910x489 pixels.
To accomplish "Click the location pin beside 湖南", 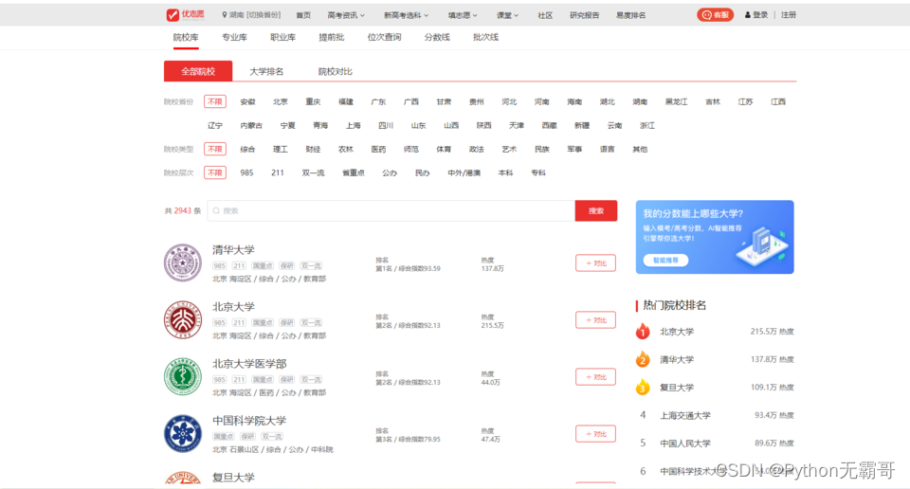I will [x=225, y=15].
